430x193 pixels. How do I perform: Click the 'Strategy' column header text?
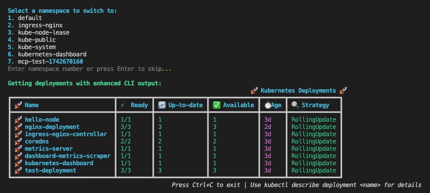coord(315,105)
